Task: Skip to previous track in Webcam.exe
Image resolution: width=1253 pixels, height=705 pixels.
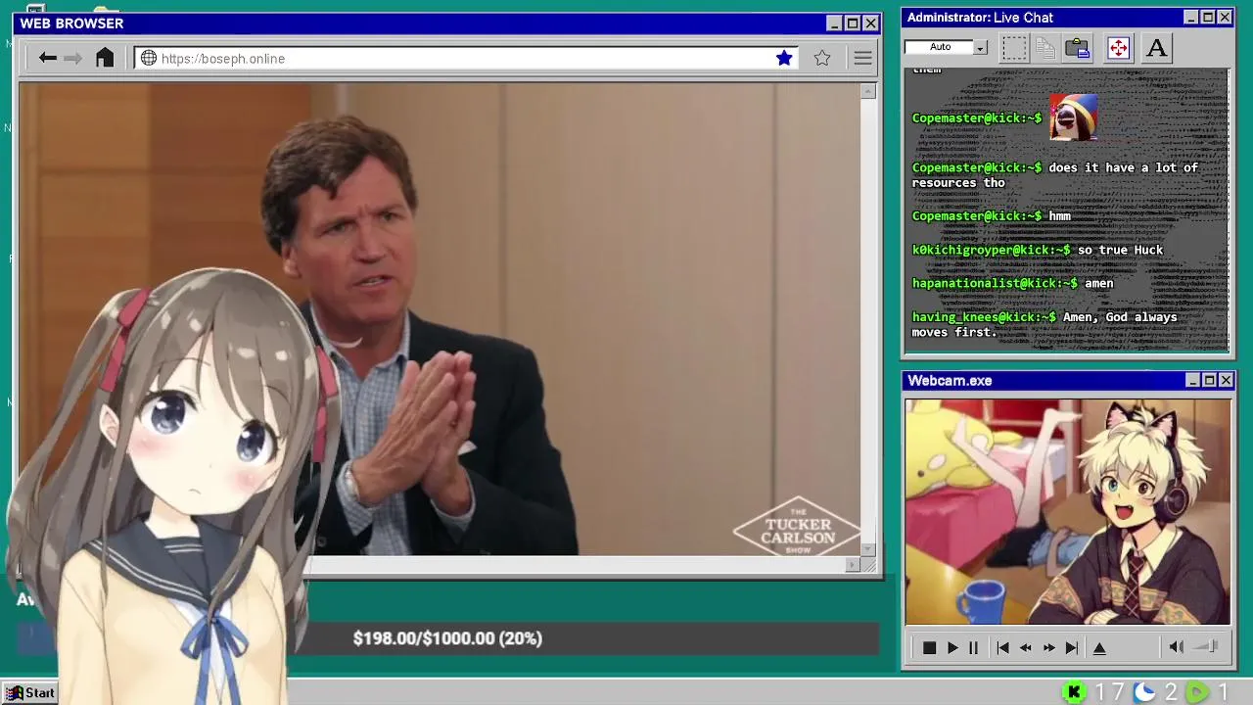Action: 1002,648
